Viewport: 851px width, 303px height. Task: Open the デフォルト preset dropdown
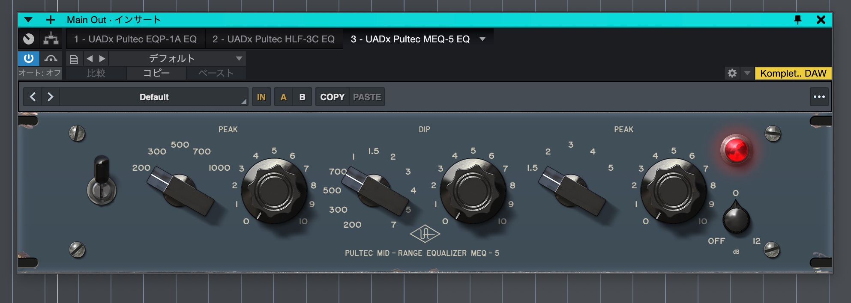click(177, 59)
